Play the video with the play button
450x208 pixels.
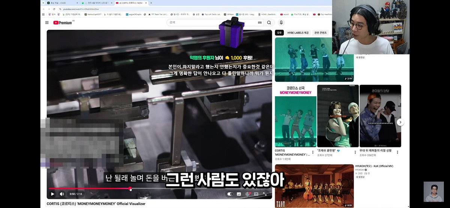point(52,194)
